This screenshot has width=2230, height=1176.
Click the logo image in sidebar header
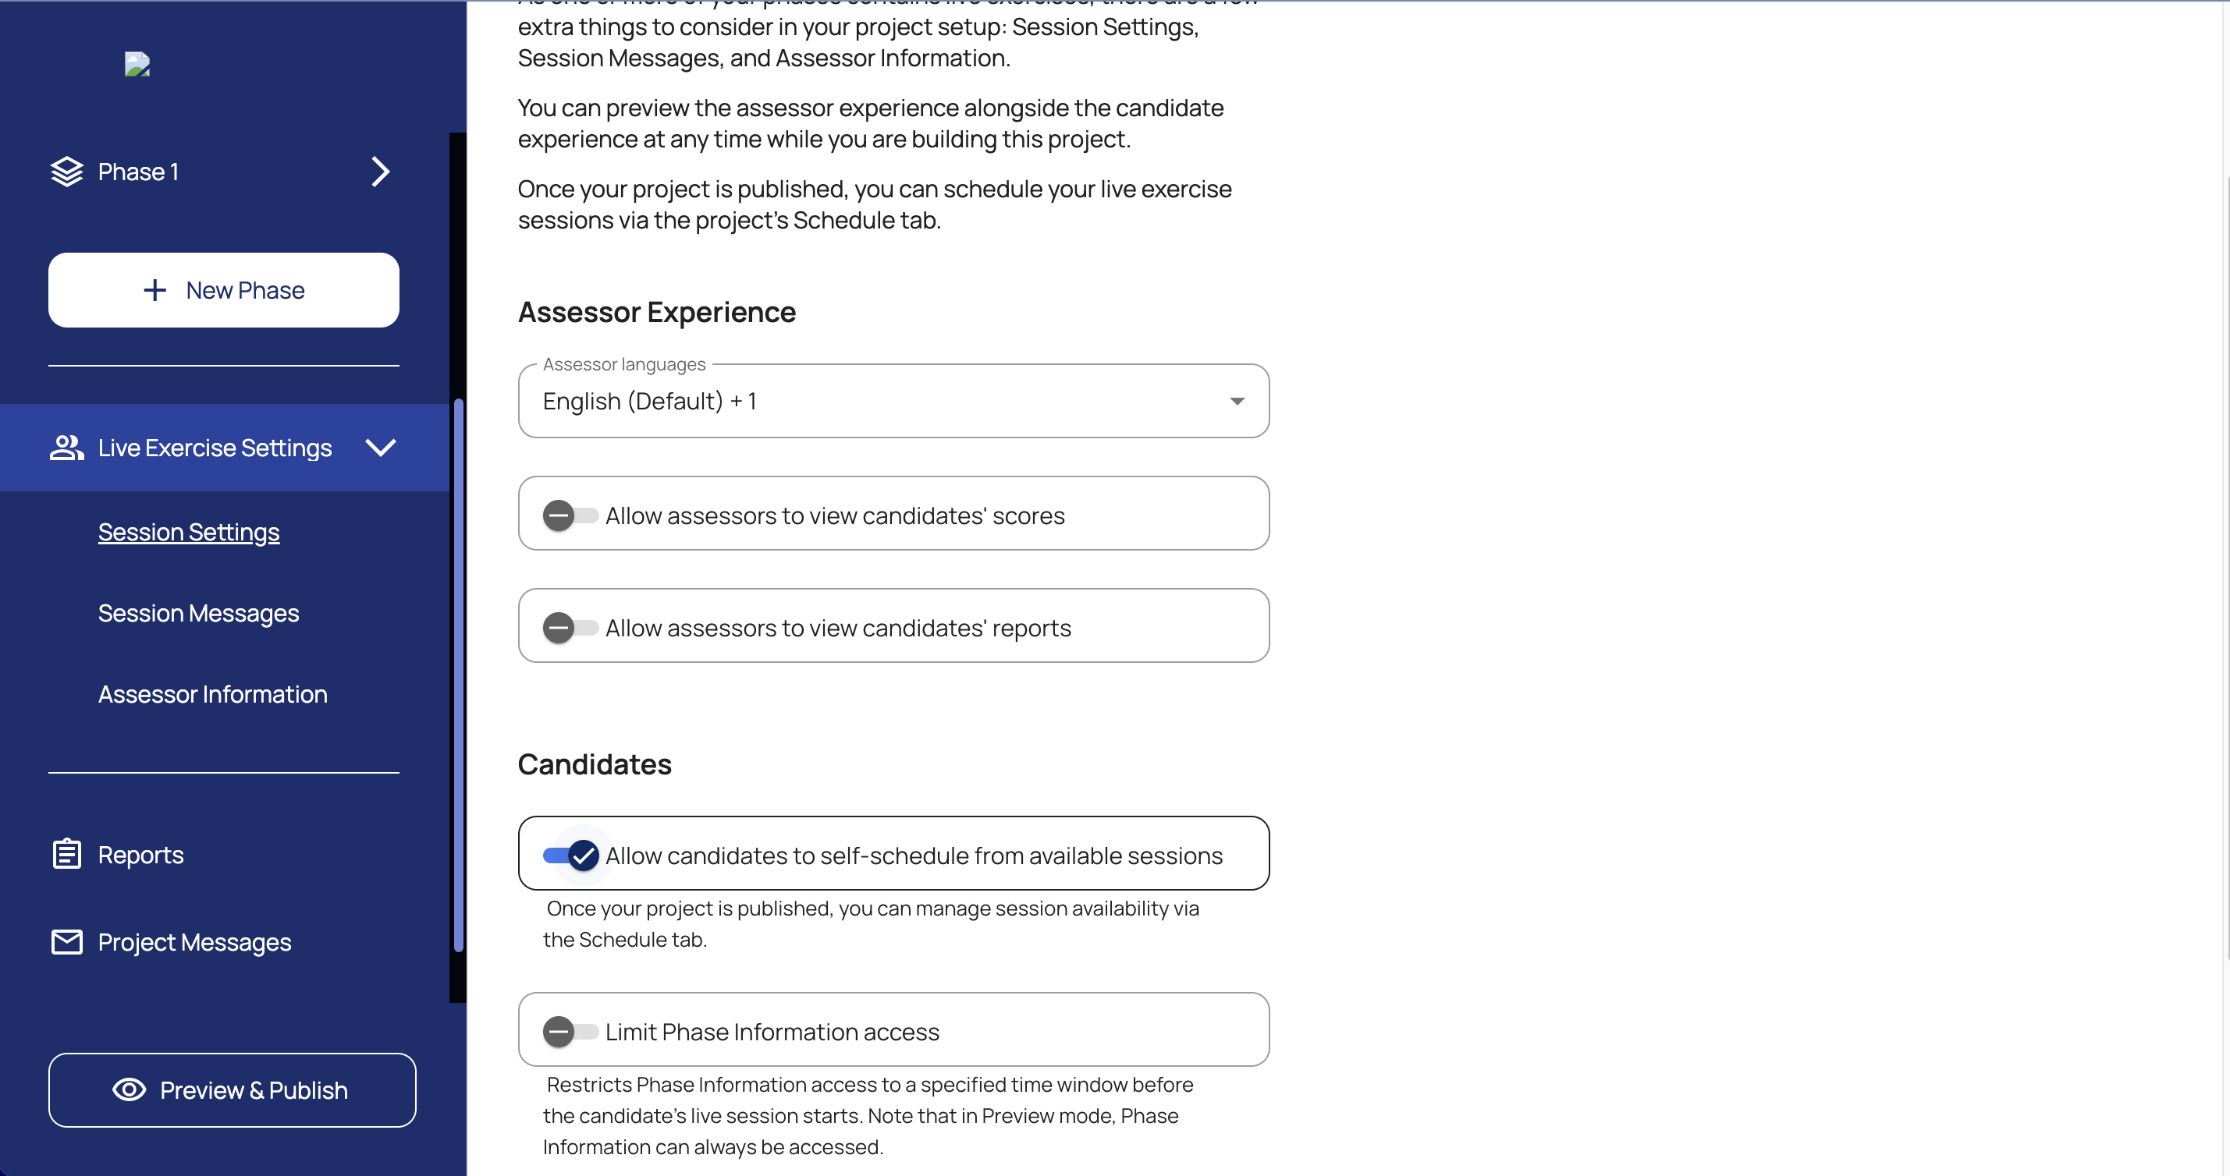tap(137, 64)
